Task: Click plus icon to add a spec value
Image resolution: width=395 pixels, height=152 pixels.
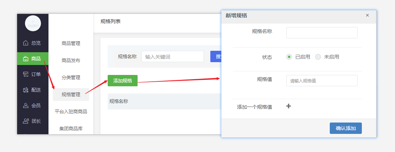Action: [x=289, y=106]
